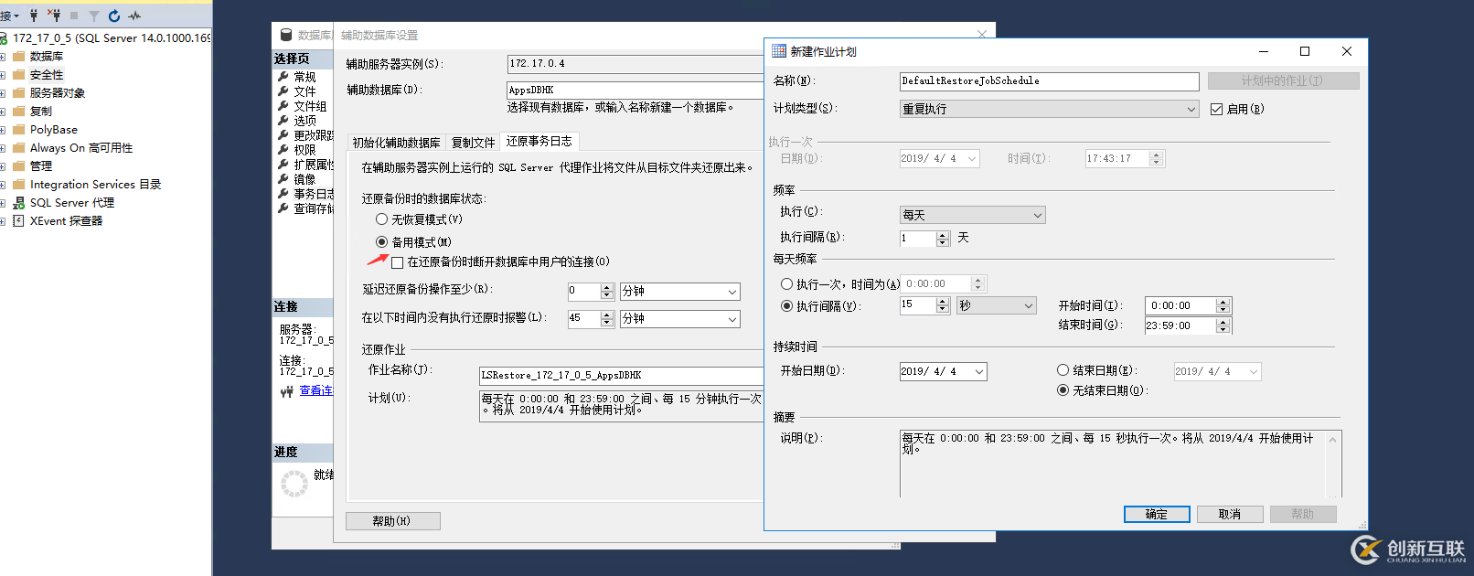Image resolution: width=1474 pixels, height=576 pixels.
Task: Click the 数据库 folder icon in the tree
Action: pos(18,57)
